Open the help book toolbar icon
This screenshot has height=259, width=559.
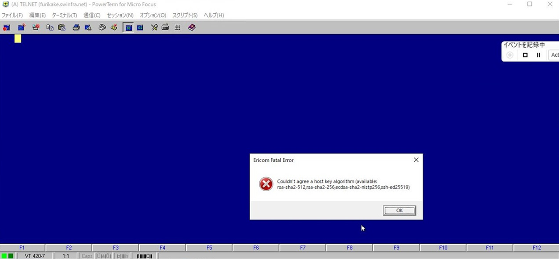point(192,28)
